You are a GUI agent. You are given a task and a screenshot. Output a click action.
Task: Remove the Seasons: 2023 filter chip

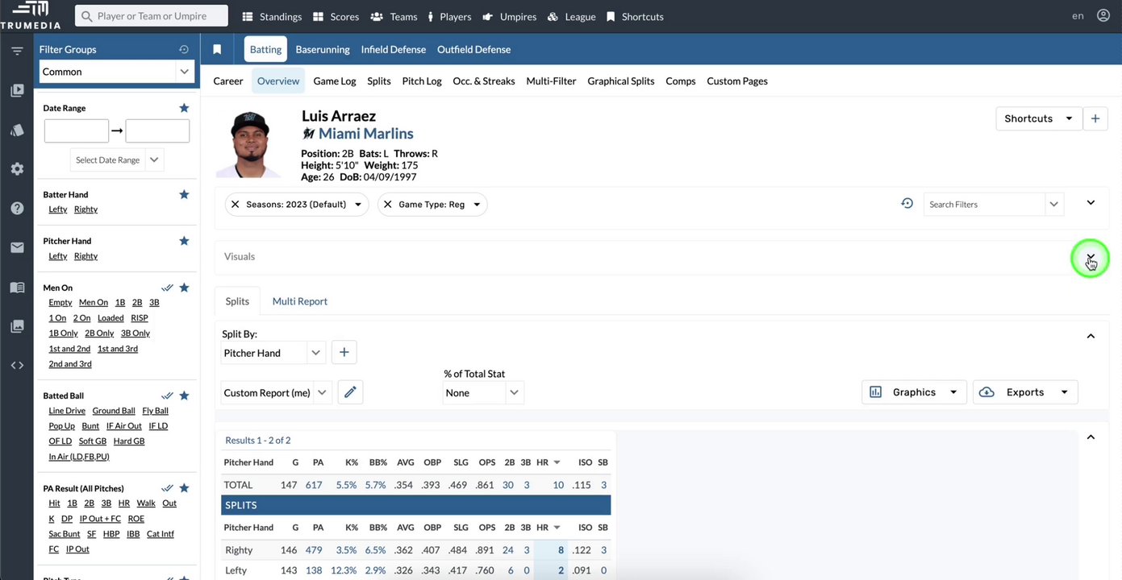click(235, 205)
